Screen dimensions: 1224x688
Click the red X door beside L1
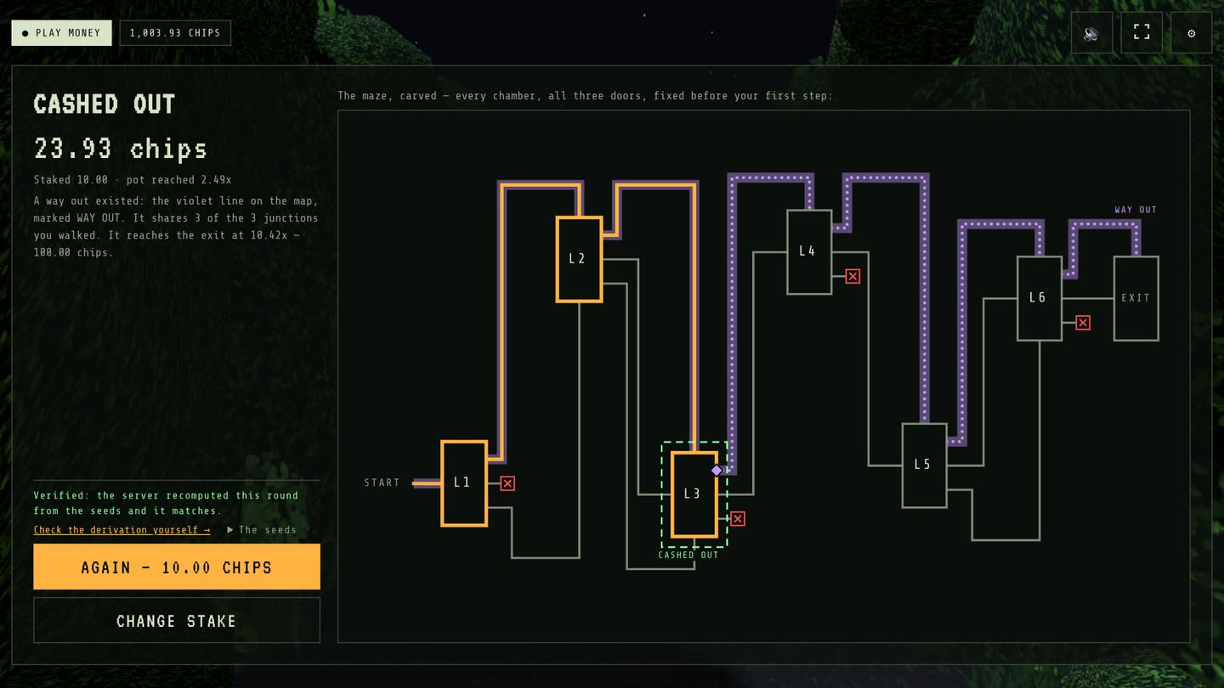click(x=507, y=483)
